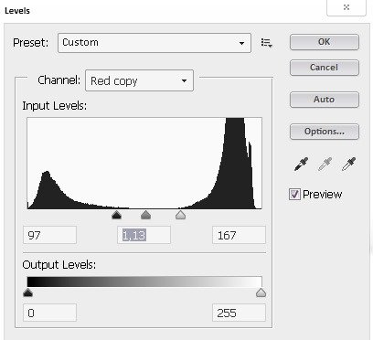The width and height of the screenshot is (373, 340).
Task: Toggle the Preview checkbox
Action: coord(294,194)
